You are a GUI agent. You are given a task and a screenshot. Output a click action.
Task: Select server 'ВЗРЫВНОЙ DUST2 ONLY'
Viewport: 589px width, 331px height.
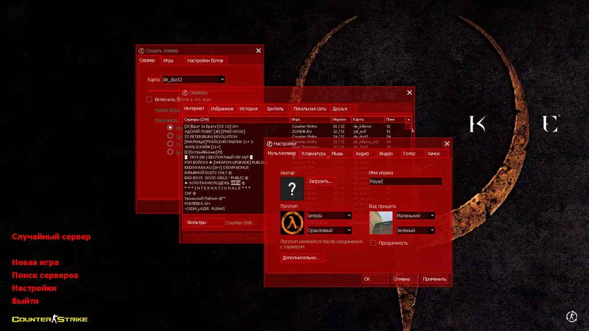coord(224,173)
